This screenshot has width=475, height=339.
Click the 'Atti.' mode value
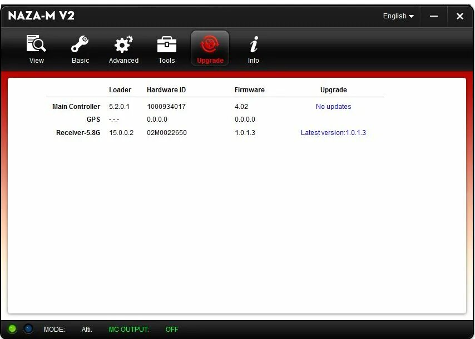[x=87, y=330]
